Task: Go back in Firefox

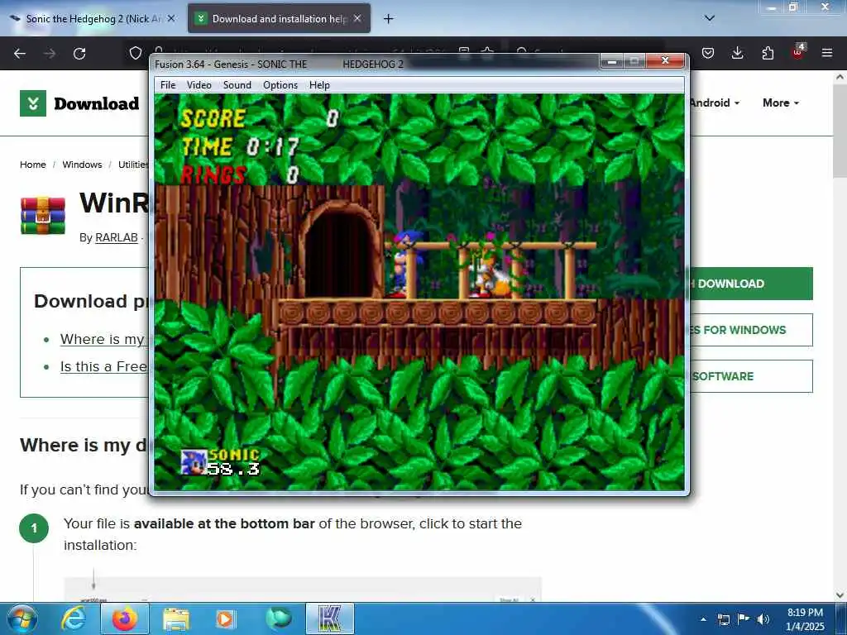Action: 20,54
